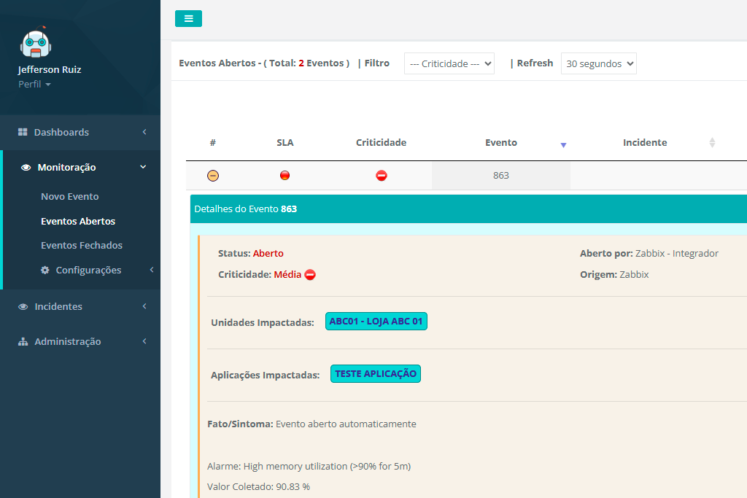Image resolution: width=747 pixels, height=498 pixels.
Task: Click the criticality icon in row 863
Action: pyautogui.click(x=381, y=176)
